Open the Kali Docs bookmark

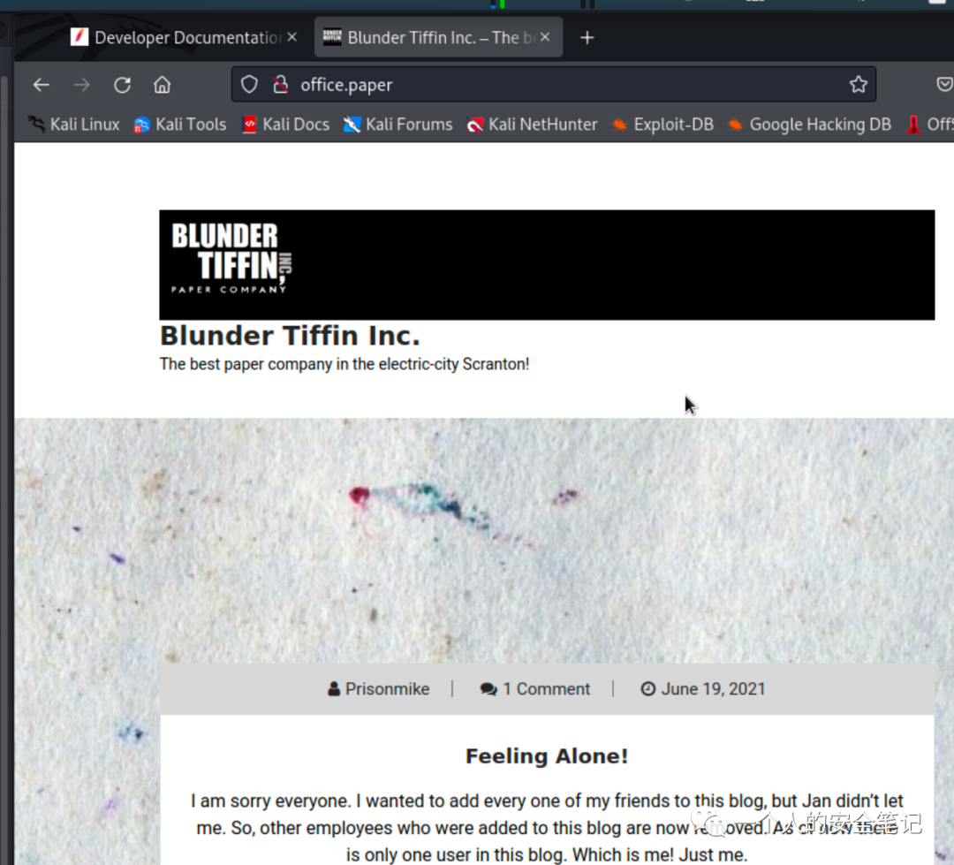pos(285,125)
